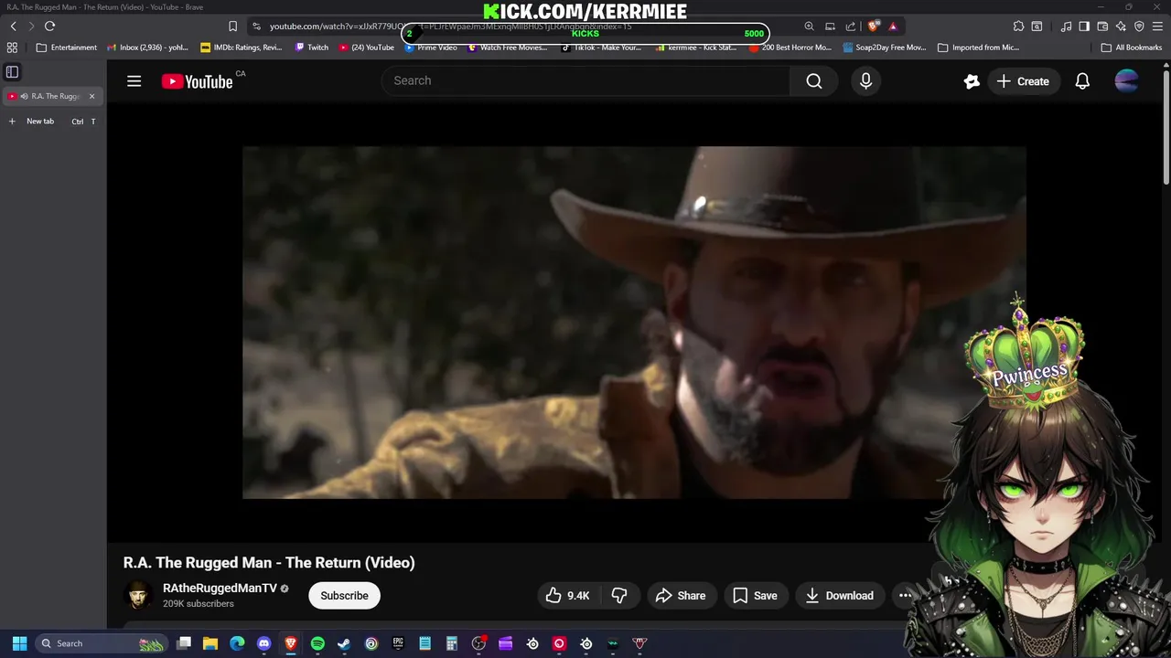Open Brave VPN shield icon
This screenshot has height=658, width=1171.
1139,27
